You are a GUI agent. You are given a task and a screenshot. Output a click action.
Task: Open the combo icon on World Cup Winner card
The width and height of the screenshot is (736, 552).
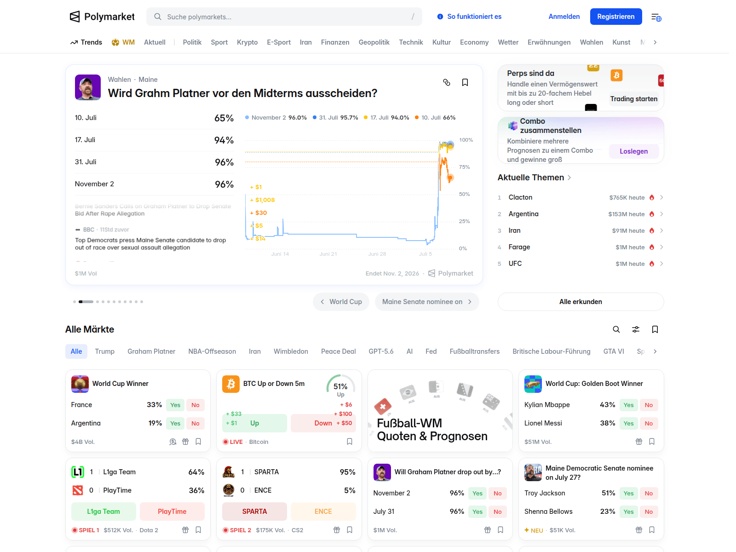(x=173, y=442)
